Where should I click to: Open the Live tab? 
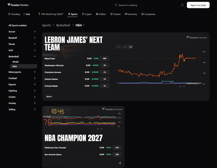[x=27, y=14]
